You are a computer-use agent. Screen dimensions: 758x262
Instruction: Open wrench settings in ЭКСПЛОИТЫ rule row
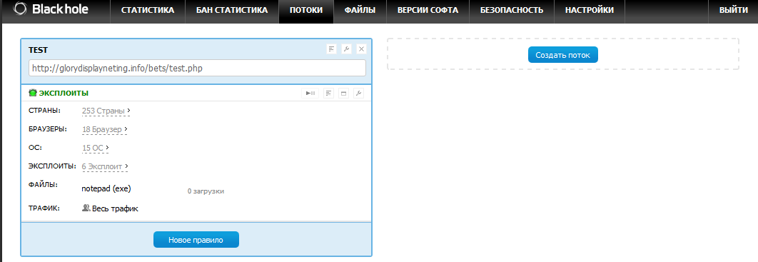pos(358,94)
